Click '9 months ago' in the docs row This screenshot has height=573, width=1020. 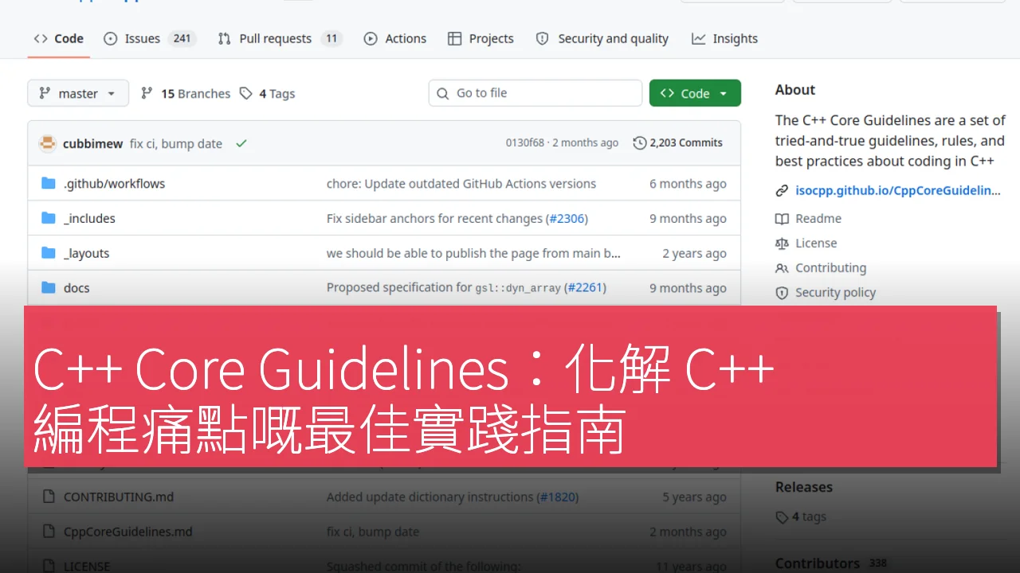coord(688,288)
